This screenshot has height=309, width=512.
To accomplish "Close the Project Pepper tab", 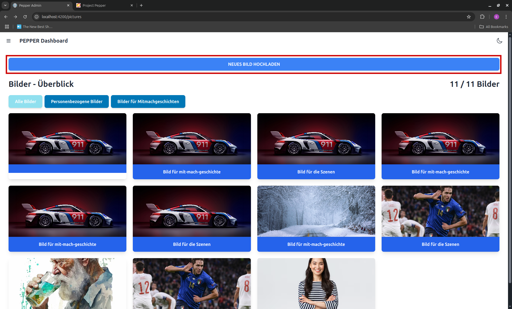I will pyautogui.click(x=132, y=5).
